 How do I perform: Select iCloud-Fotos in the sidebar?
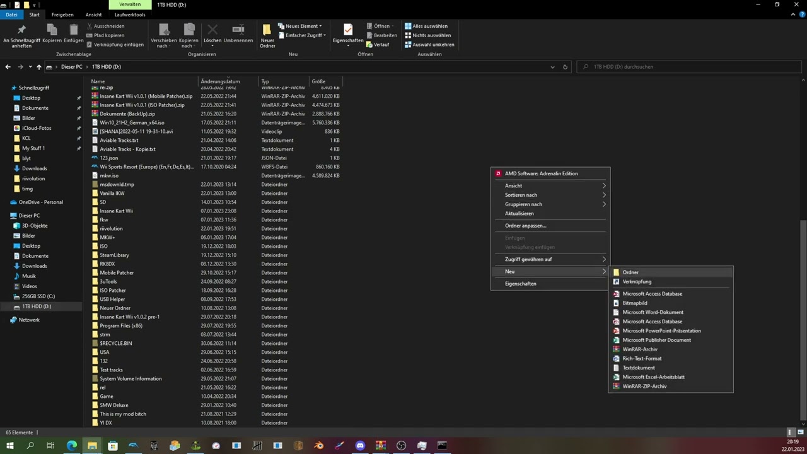(37, 128)
